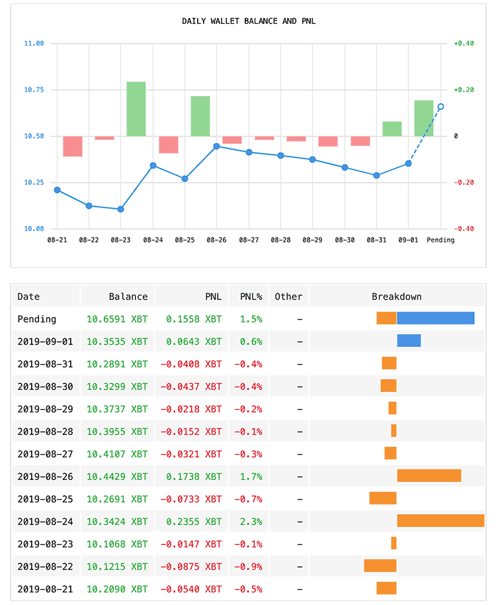The width and height of the screenshot is (496, 605).
Task: Click the PNL value 0.1738 XBT
Action: (194, 477)
